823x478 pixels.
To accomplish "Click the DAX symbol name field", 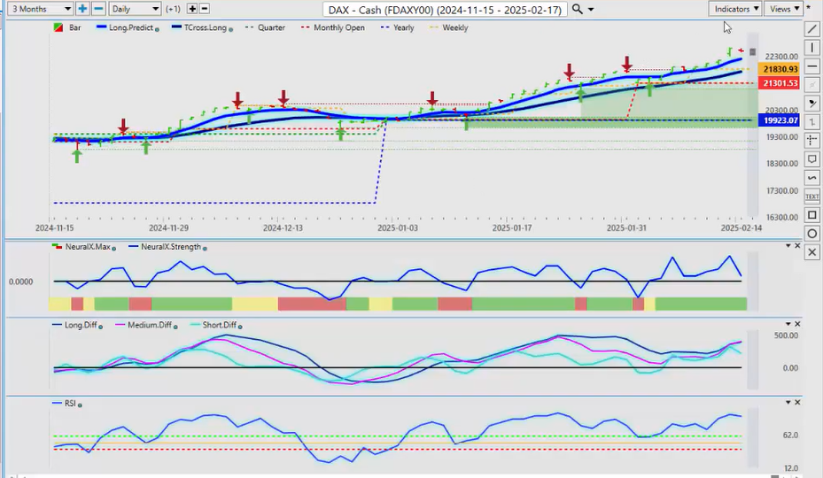I will pyautogui.click(x=445, y=9).
